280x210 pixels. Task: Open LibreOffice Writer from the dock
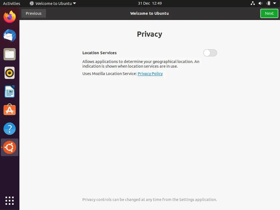point(10,91)
